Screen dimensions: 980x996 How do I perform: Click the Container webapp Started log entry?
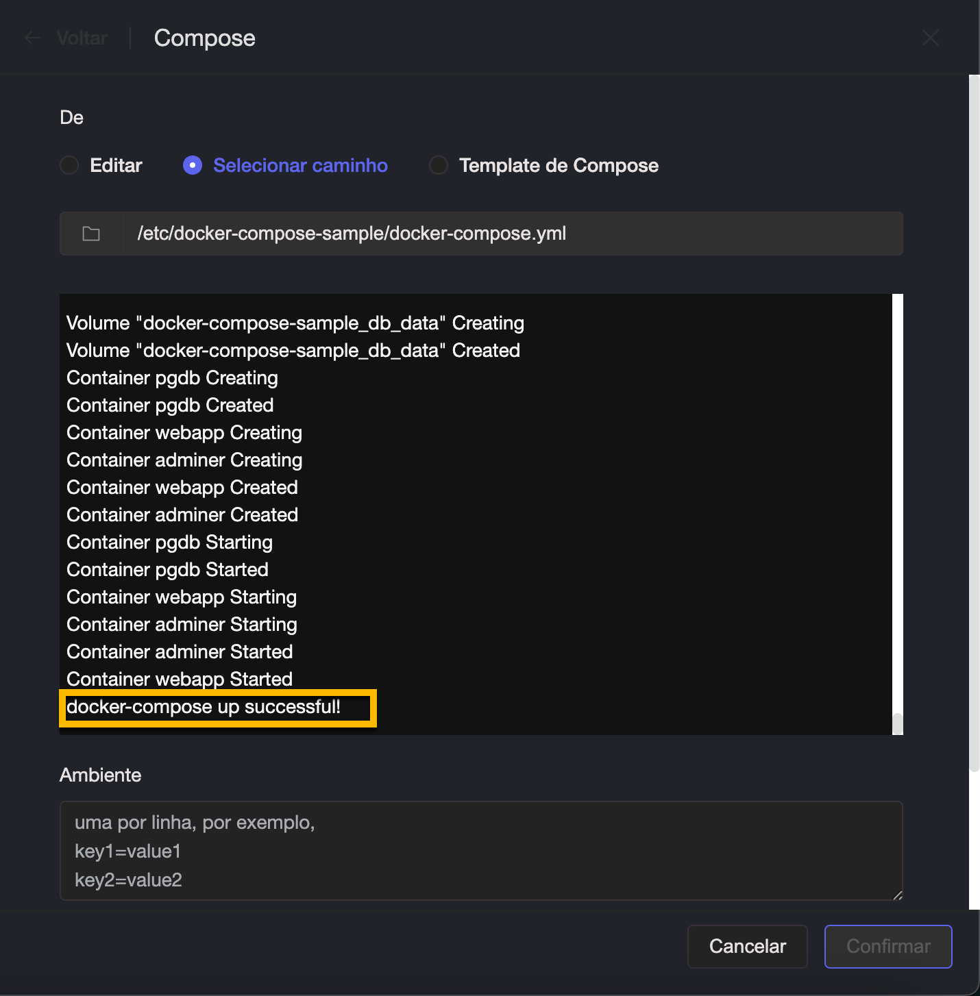click(x=179, y=679)
